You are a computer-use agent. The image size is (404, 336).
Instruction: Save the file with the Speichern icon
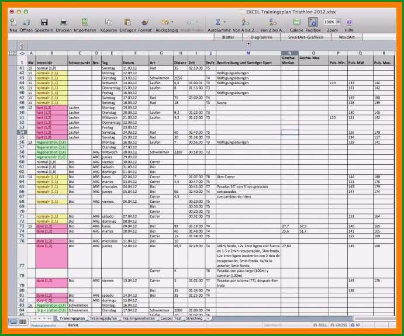[44, 22]
